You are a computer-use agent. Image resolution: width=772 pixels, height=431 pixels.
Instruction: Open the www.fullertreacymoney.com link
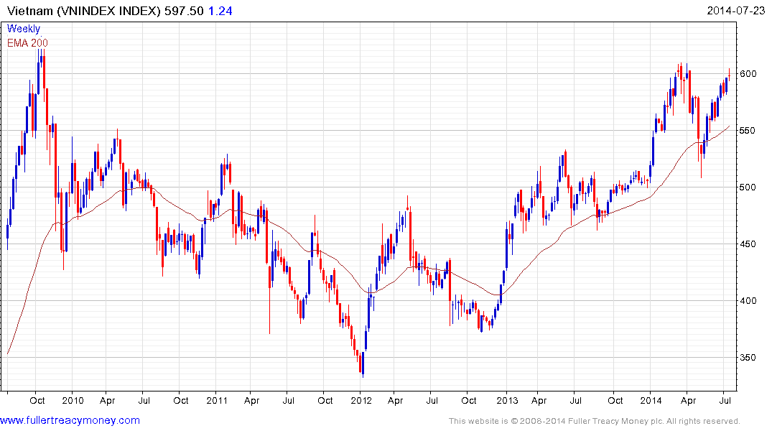pyautogui.click(x=70, y=420)
